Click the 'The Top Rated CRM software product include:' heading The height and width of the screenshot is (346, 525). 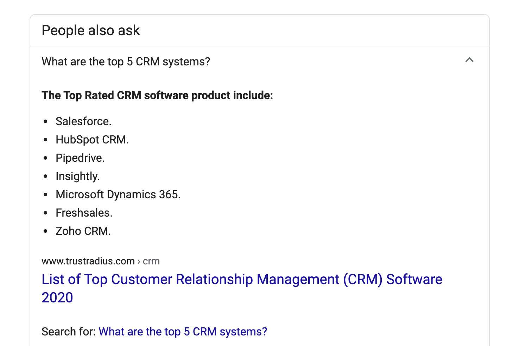point(157,95)
